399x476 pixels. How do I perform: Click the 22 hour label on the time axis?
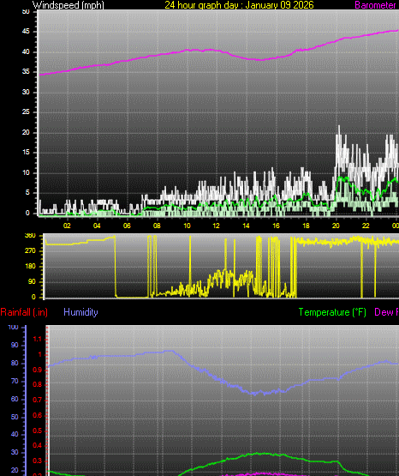[366, 226]
